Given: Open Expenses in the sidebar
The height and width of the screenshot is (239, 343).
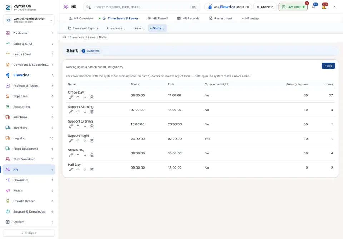Looking at the screenshot, I should (29, 96).
